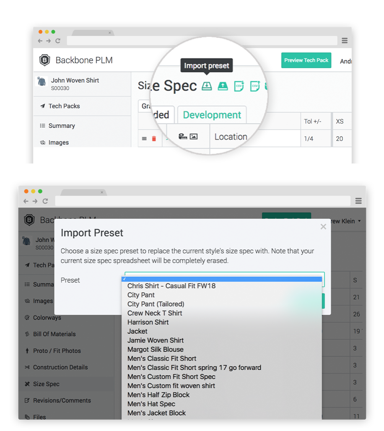384x431 pixels.
Task: Click the address bar in top window
Action: pos(202,41)
